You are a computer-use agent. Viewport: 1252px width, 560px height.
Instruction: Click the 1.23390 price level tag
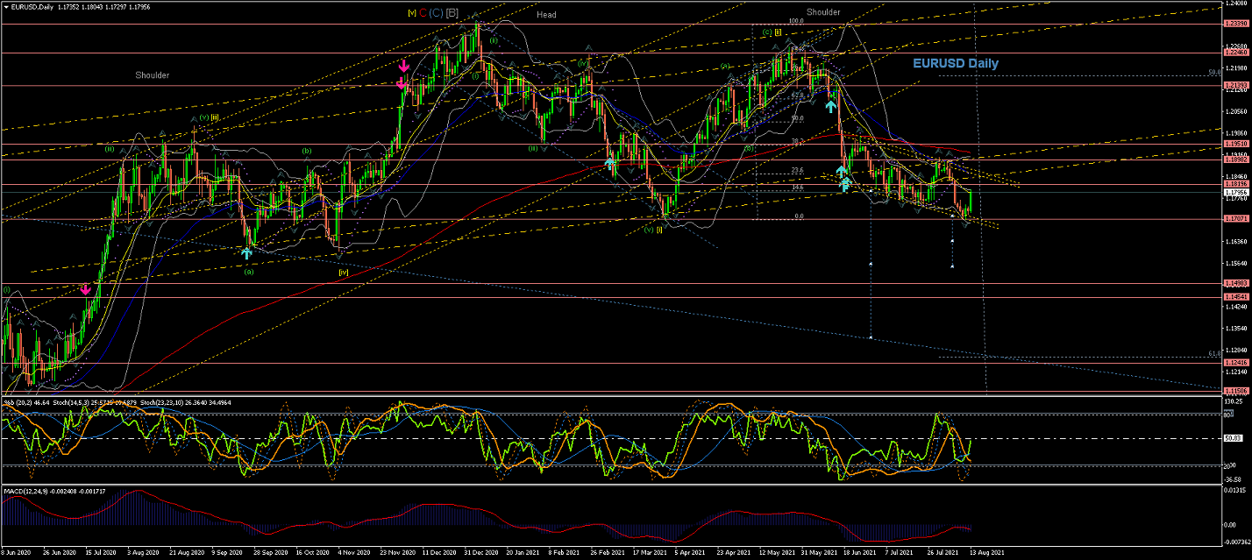(1234, 24)
